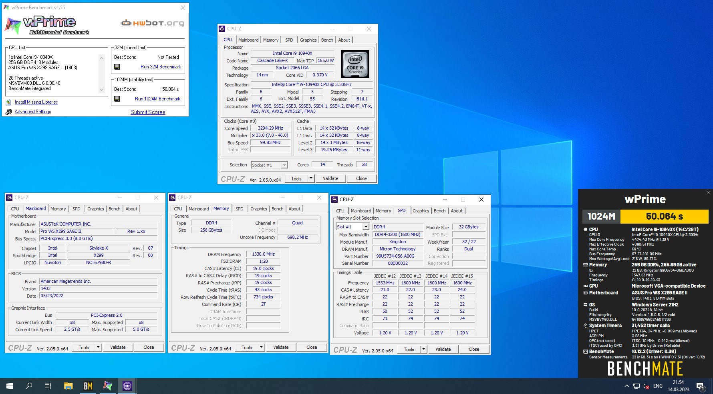713x394 pixels.
Task: Open Graphics tab in Mainboard CPU-Z window
Action: (96, 209)
